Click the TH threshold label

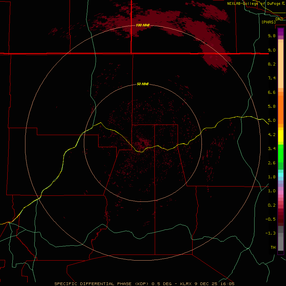click(x=273, y=248)
